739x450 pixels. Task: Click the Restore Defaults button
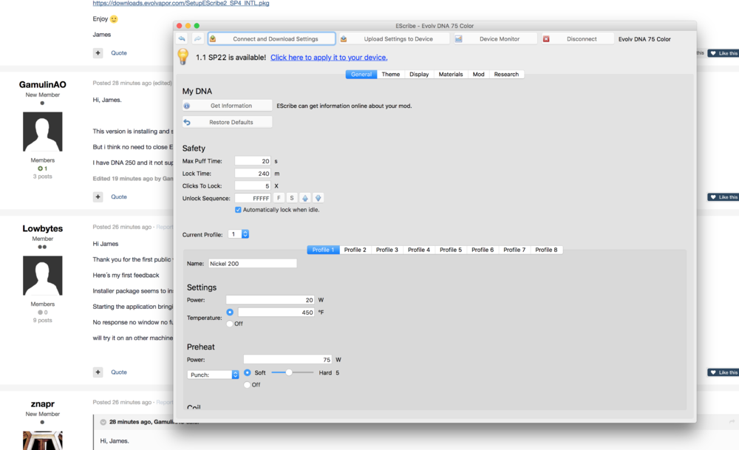pos(227,122)
